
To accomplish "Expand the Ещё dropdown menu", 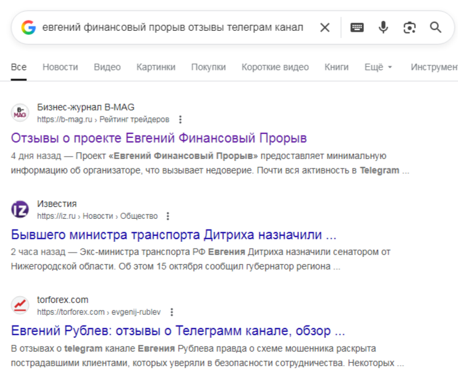I will click(378, 67).
